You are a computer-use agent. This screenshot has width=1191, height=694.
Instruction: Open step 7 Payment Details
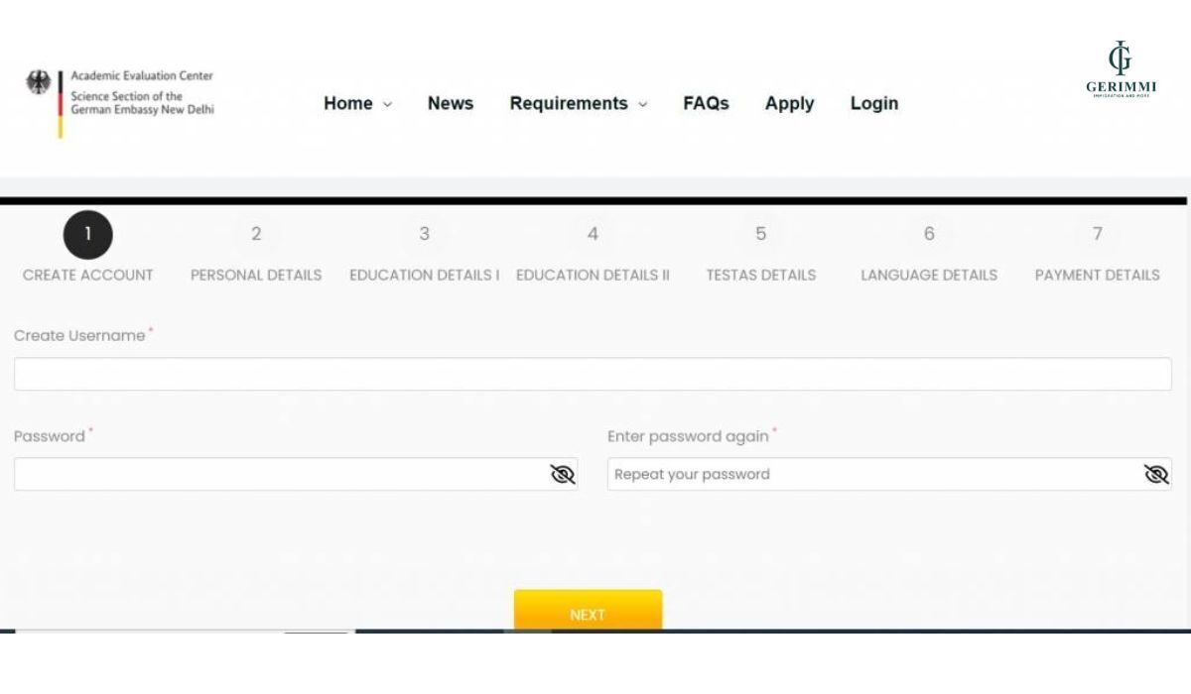[x=1097, y=235]
